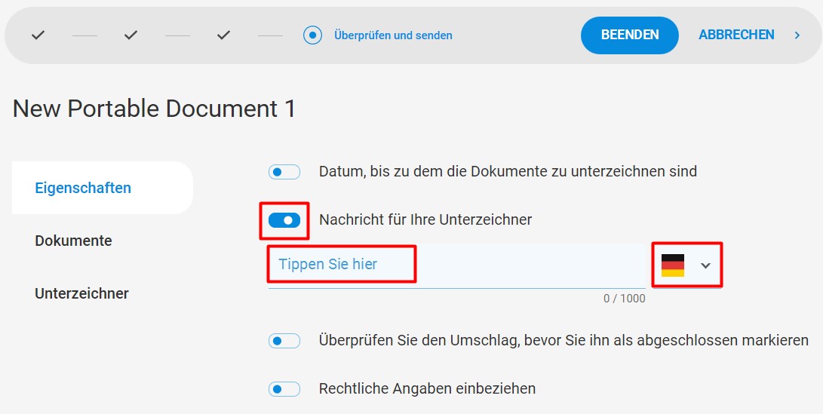The height and width of the screenshot is (414, 823).
Task: Switch to the Unterzeichner tab
Action: click(82, 293)
